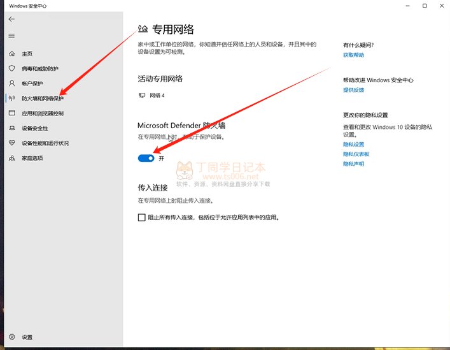Click the account protection person icon
Screen dimensions: 450x350
click(x=11, y=84)
